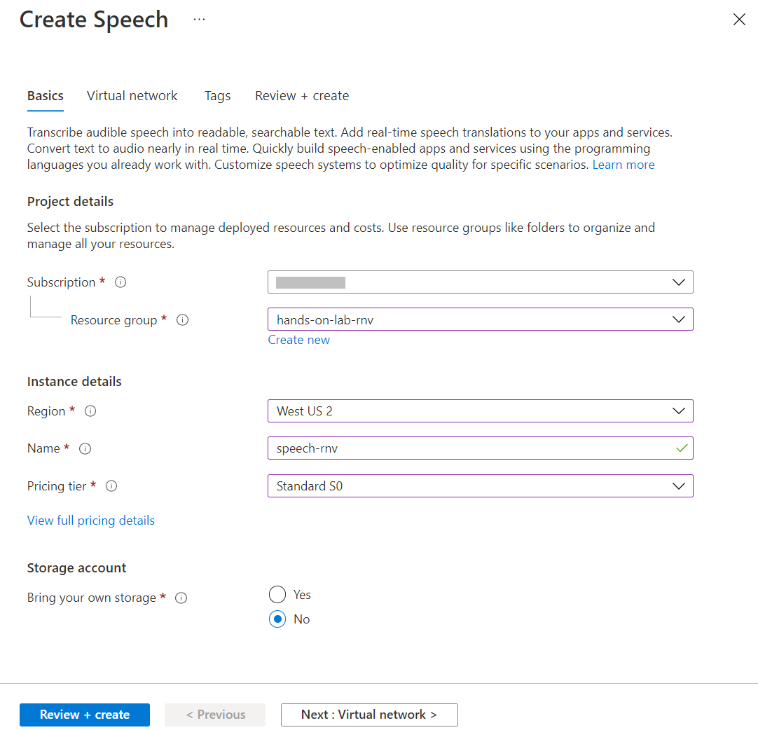Close the Create Speech blade
758x730 pixels.
[x=739, y=20]
